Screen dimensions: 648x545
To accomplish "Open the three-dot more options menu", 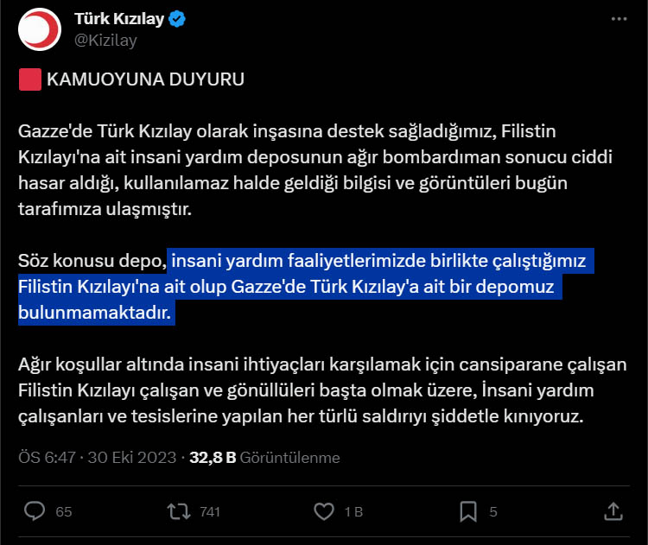I will tap(618, 20).
